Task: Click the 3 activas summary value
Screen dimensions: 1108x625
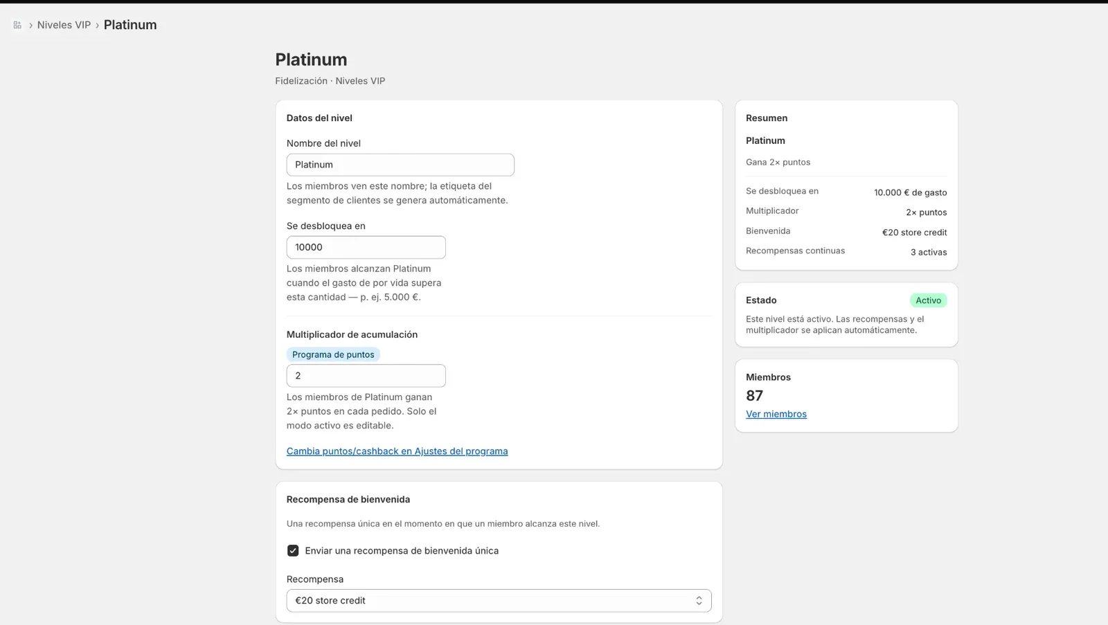Action: (x=929, y=253)
